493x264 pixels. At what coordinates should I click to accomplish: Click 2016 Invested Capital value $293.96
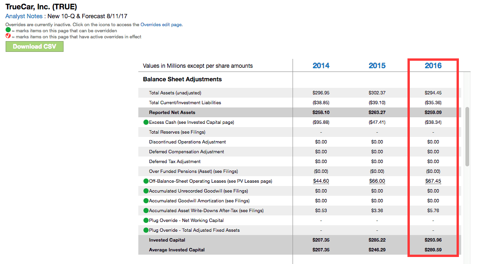(433, 240)
